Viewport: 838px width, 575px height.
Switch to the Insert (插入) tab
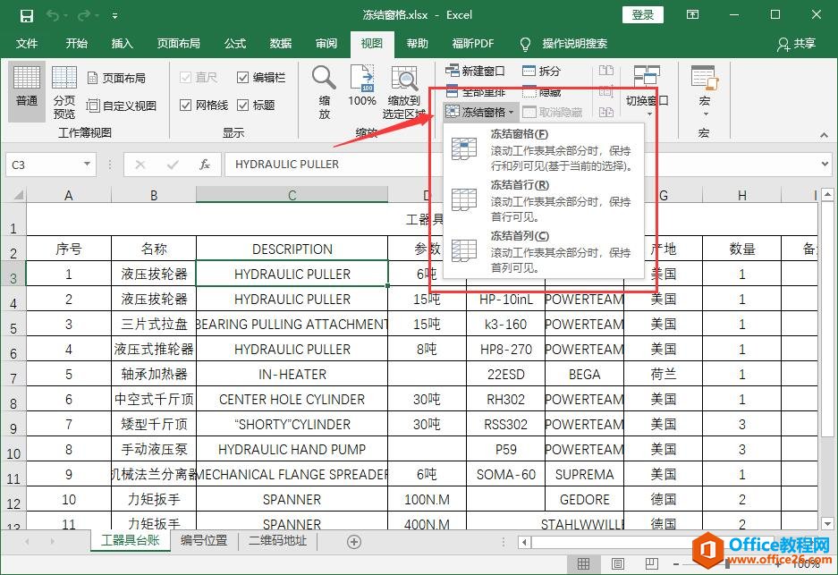click(122, 44)
